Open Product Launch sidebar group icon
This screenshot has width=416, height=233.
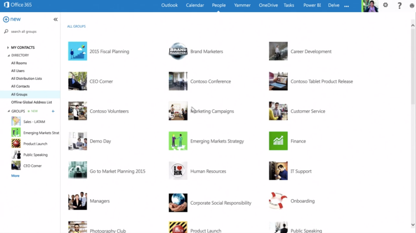(16, 144)
